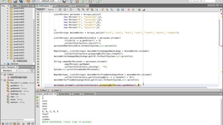Click the Profile Project icon
Viewport: 223px width, 125px height.
point(98,1)
